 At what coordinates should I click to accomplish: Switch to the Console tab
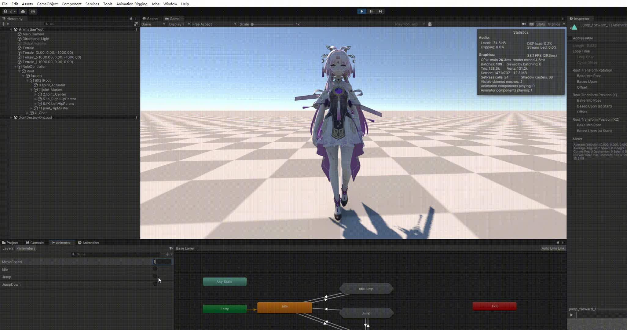point(35,243)
